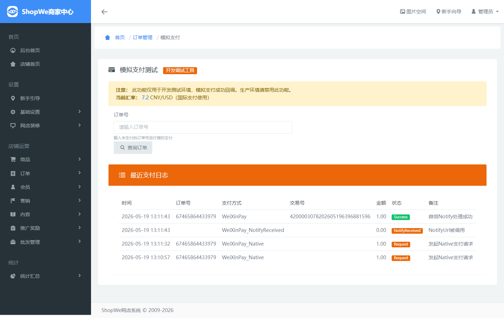Expand 营销 chevron arrow

coord(79,200)
